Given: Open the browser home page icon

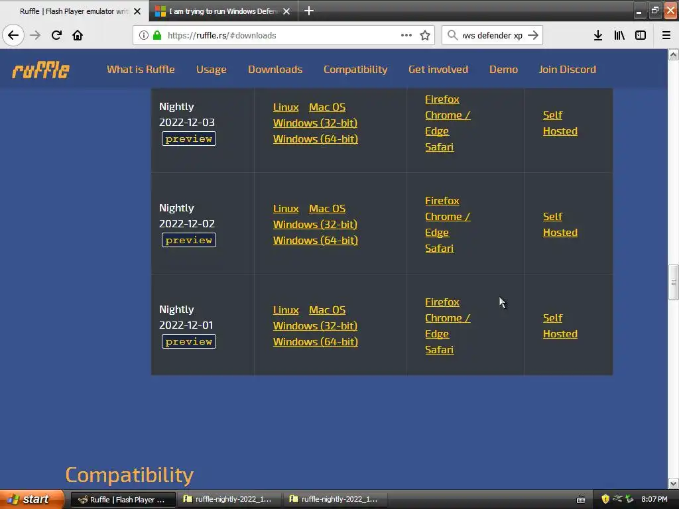Looking at the screenshot, I should click(x=78, y=35).
